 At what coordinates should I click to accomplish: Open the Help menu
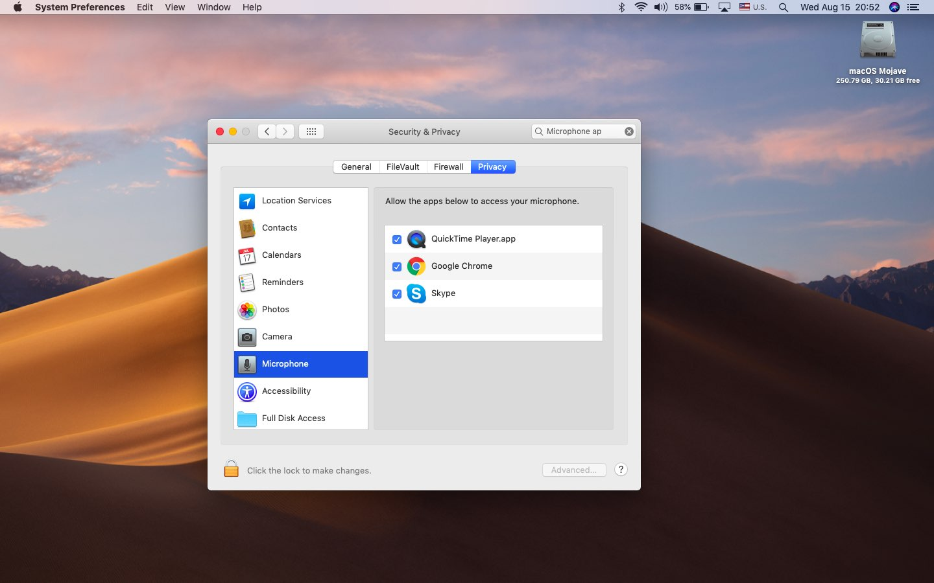(252, 7)
